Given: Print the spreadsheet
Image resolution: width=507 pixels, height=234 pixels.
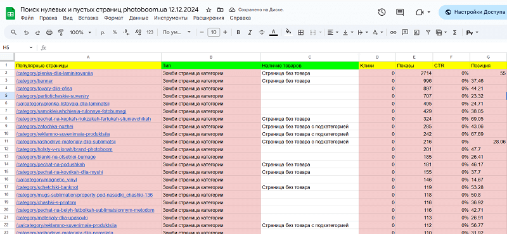Looking at the screenshot, I should 49,32.
